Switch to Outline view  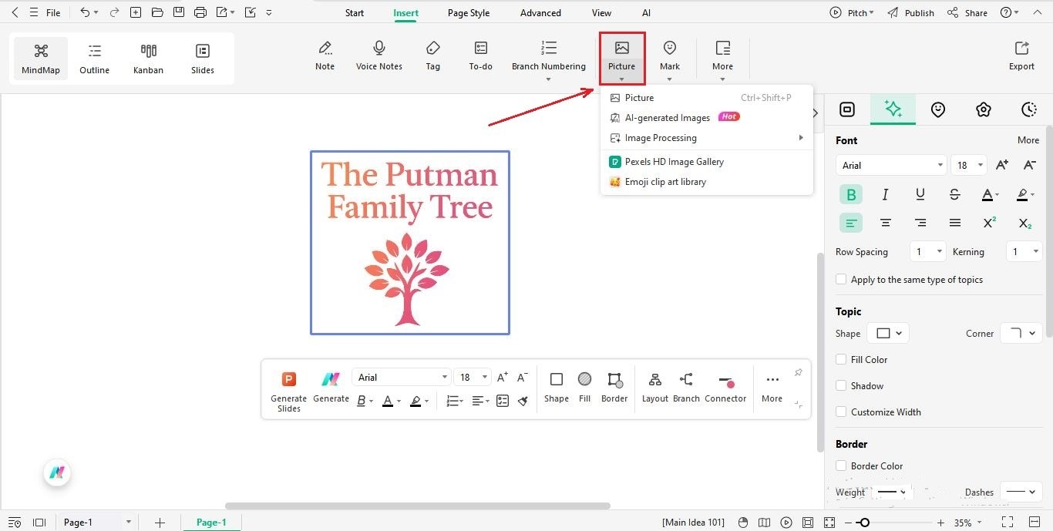click(x=95, y=59)
